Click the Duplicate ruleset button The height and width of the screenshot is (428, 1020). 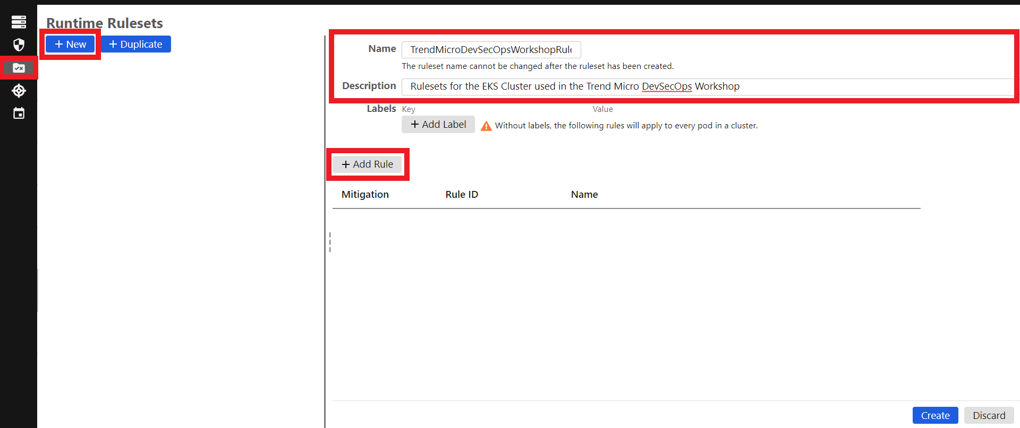pos(136,45)
